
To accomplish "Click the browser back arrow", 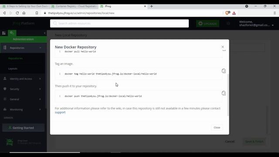I will click(x=4, y=13).
